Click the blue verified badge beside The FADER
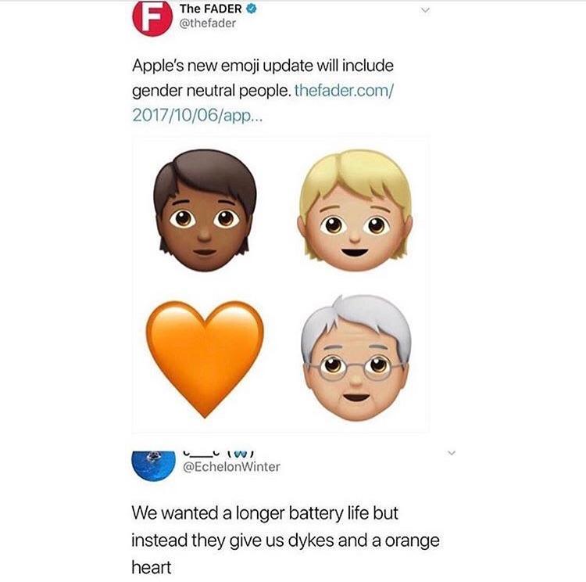The width and height of the screenshot is (586, 582). click(252, 9)
